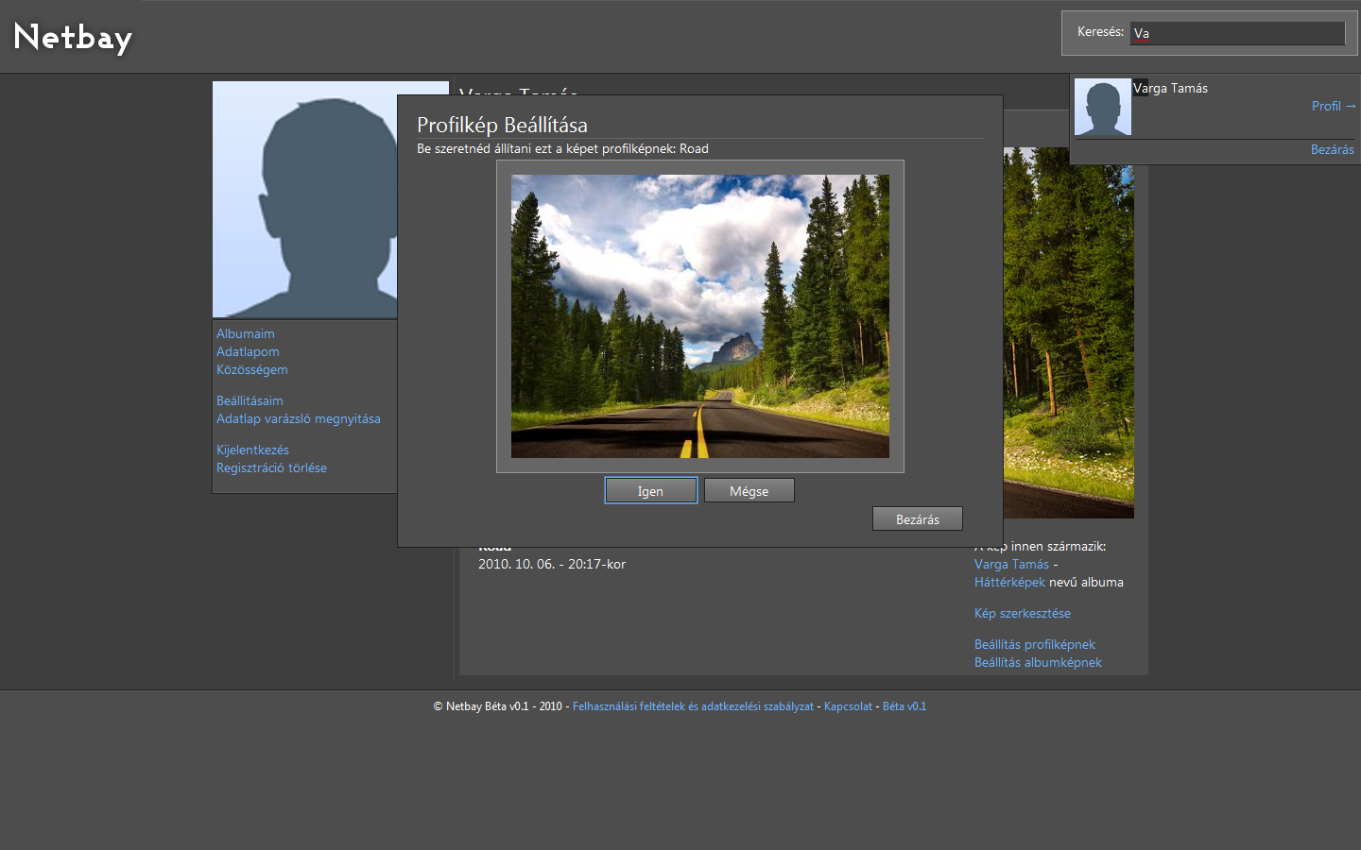The image size is (1361, 850).
Task: Close the dialog with Bezárás button
Action: [917, 519]
